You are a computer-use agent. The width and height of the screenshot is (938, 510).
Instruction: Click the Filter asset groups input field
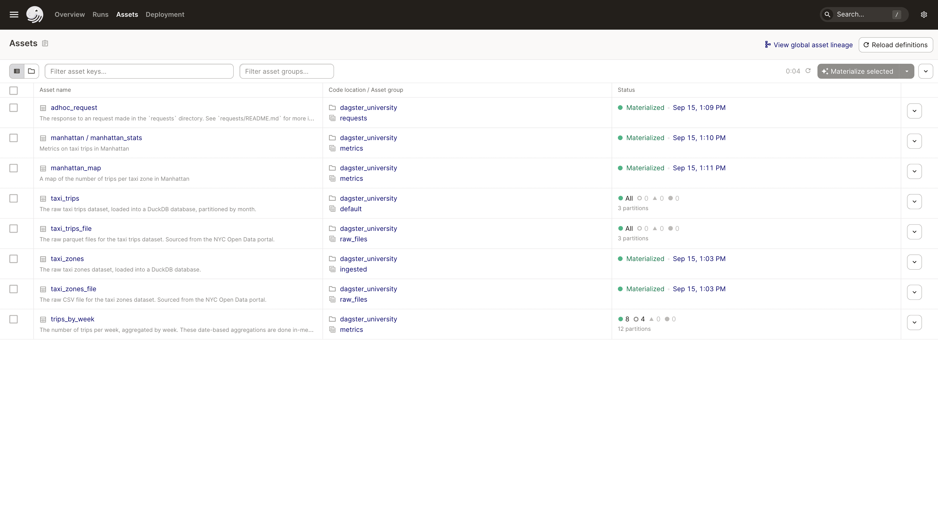(287, 71)
